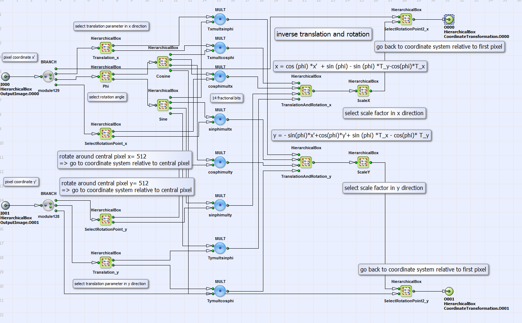Select the SelectRotationPoint2_y box
Image resolution: width=522 pixels, height=323 pixels.
click(x=406, y=291)
